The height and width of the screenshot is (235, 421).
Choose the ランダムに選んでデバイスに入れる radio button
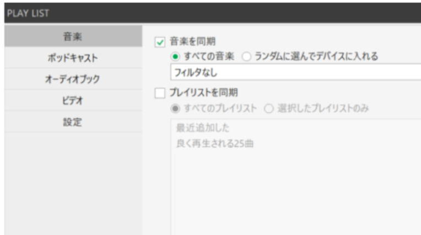247,56
